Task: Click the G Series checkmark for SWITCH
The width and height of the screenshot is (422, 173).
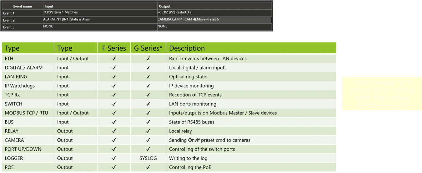Action: [x=148, y=104]
